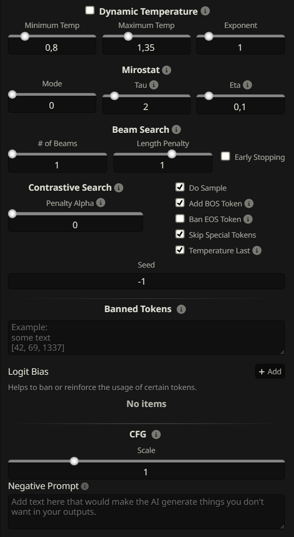Click the Negative Prompt text box
Image resolution: width=294 pixels, height=537 pixels.
tap(146, 511)
